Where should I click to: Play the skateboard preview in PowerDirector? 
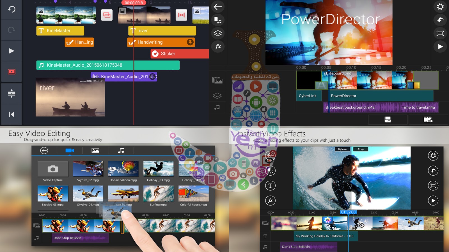(x=440, y=46)
